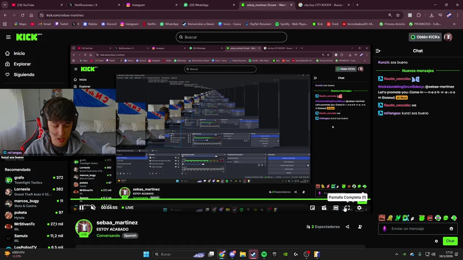This screenshot has width=463, height=260.
Task: Open moderator tools icon beside share
Action: point(360,227)
